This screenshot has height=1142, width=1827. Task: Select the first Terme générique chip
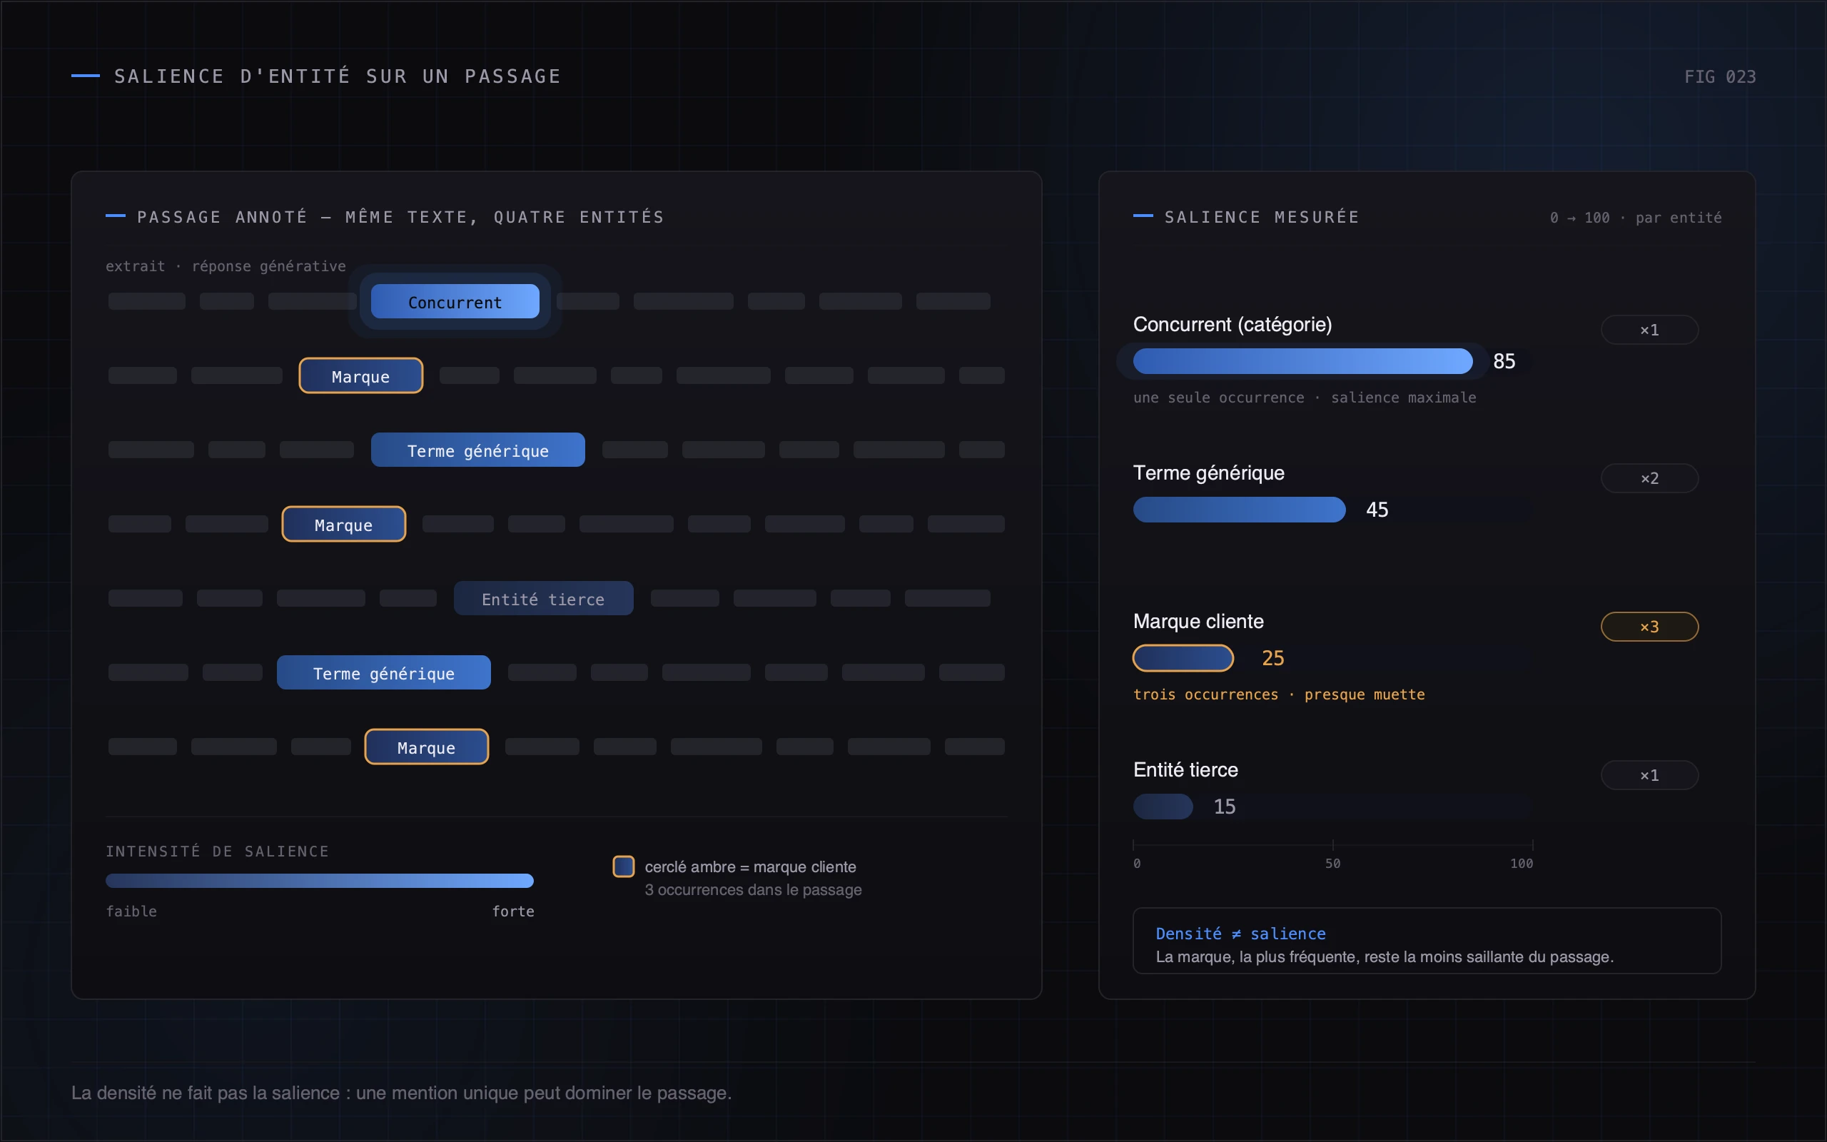coord(478,450)
